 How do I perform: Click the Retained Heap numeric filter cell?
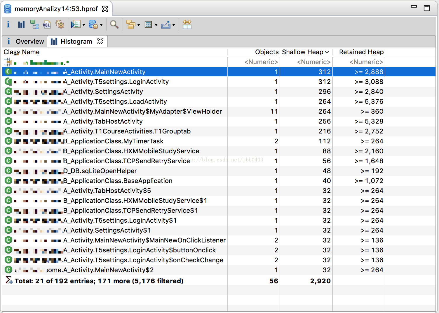(359, 62)
